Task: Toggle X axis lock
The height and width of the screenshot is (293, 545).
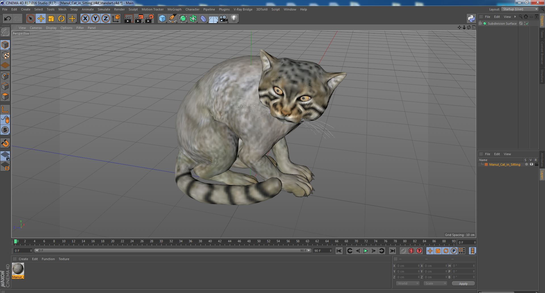Action: 85,19
